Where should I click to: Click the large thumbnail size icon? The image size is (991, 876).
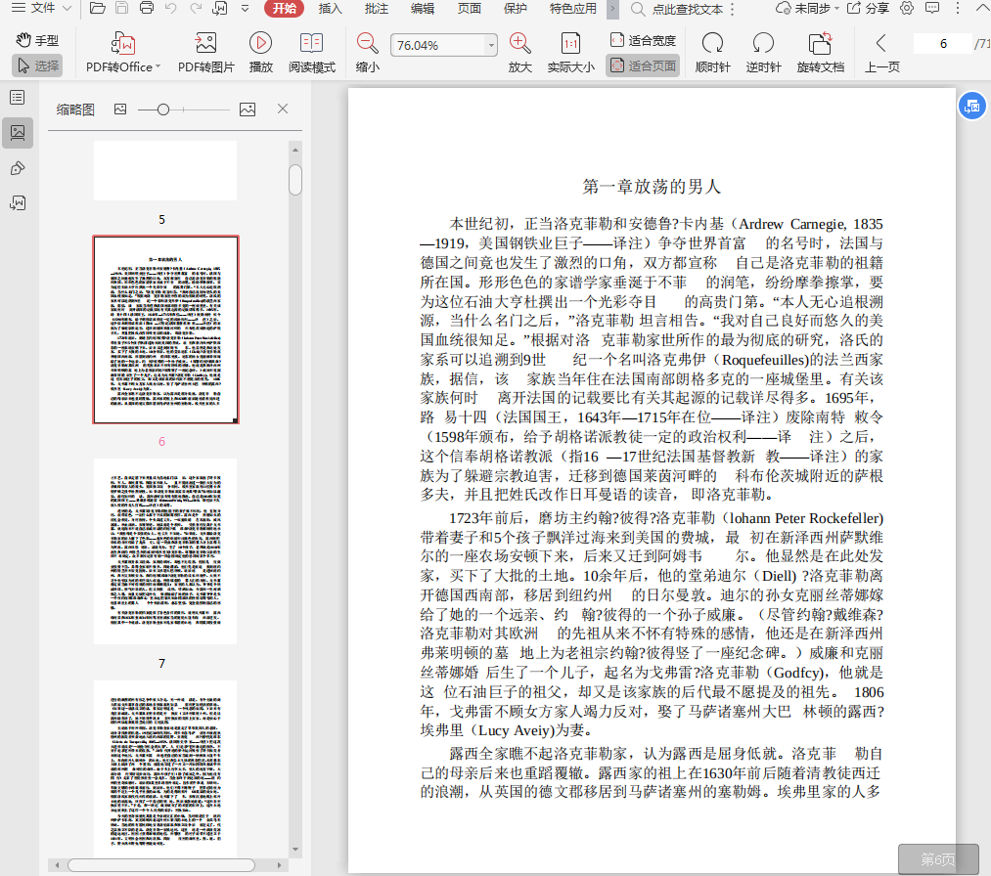tap(248, 109)
